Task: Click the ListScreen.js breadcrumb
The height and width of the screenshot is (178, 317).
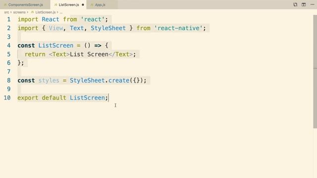Action: [x=45, y=12]
